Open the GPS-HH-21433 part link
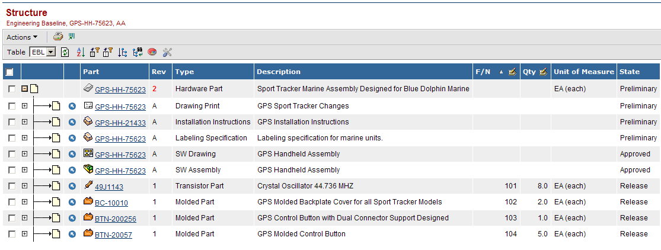 pos(120,123)
